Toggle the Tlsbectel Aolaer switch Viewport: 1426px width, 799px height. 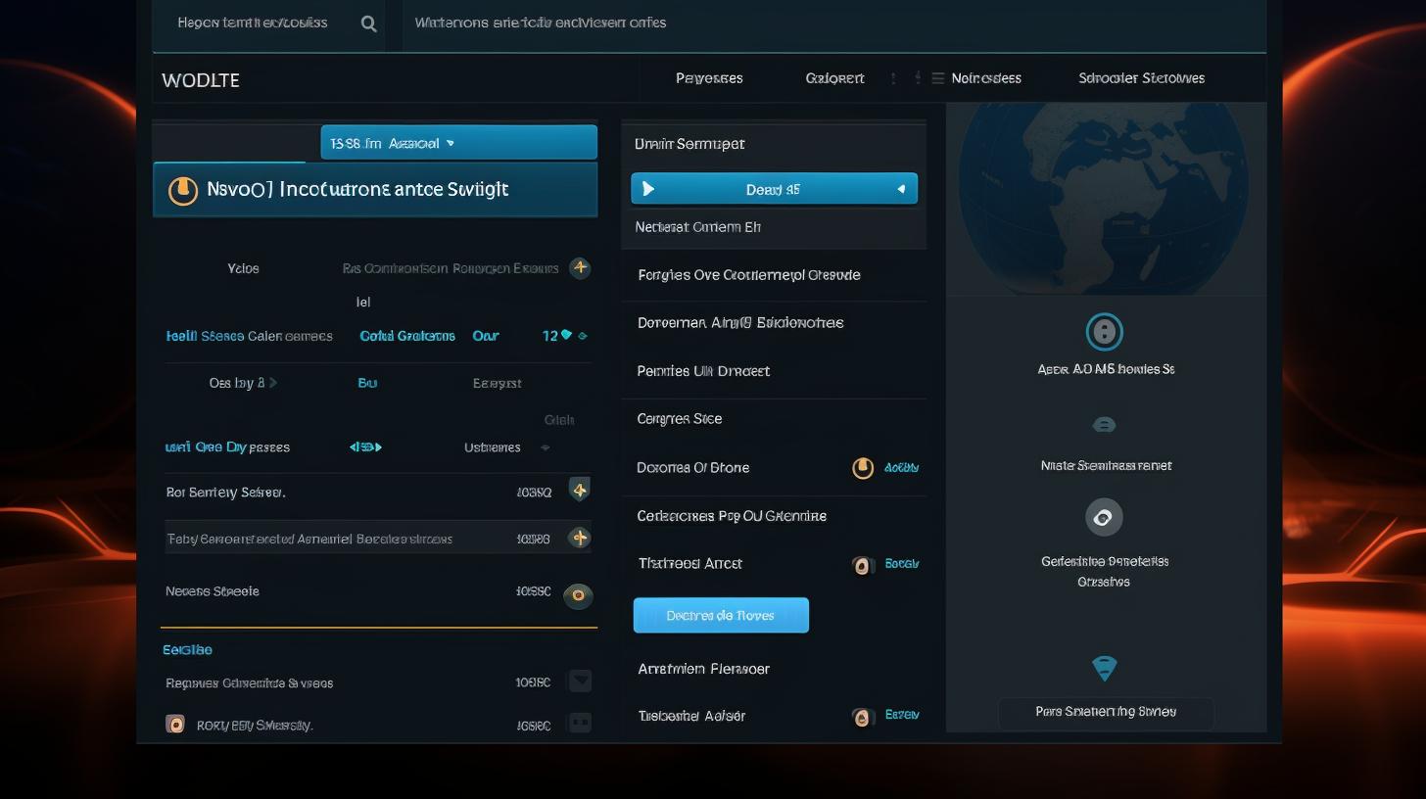point(862,718)
